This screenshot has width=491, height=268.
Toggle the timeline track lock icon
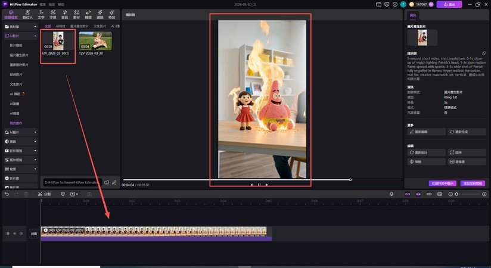tap(8, 233)
